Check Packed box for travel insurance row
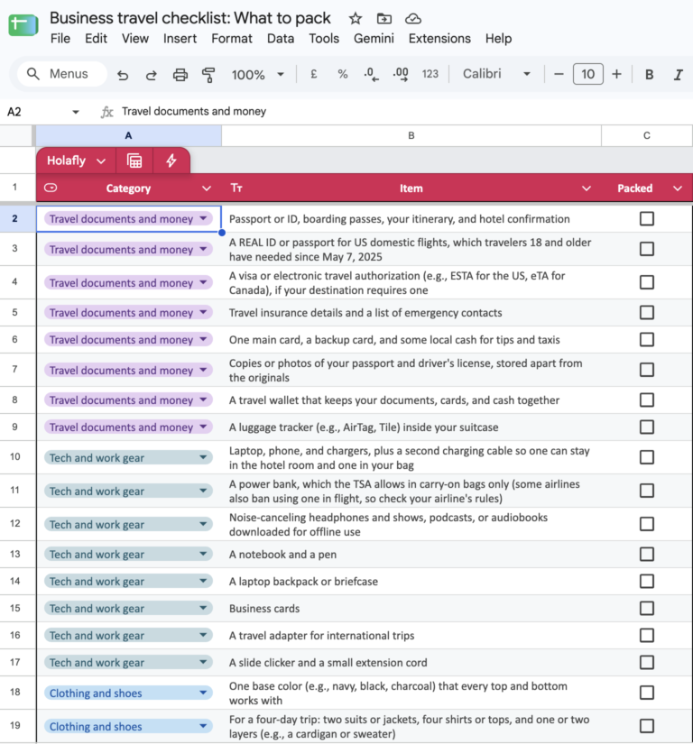 tap(646, 313)
